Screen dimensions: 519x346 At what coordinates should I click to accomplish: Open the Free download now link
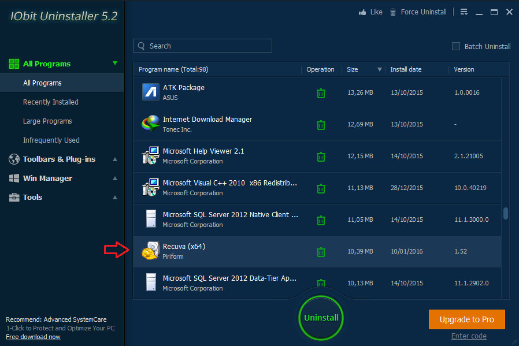(x=33, y=337)
